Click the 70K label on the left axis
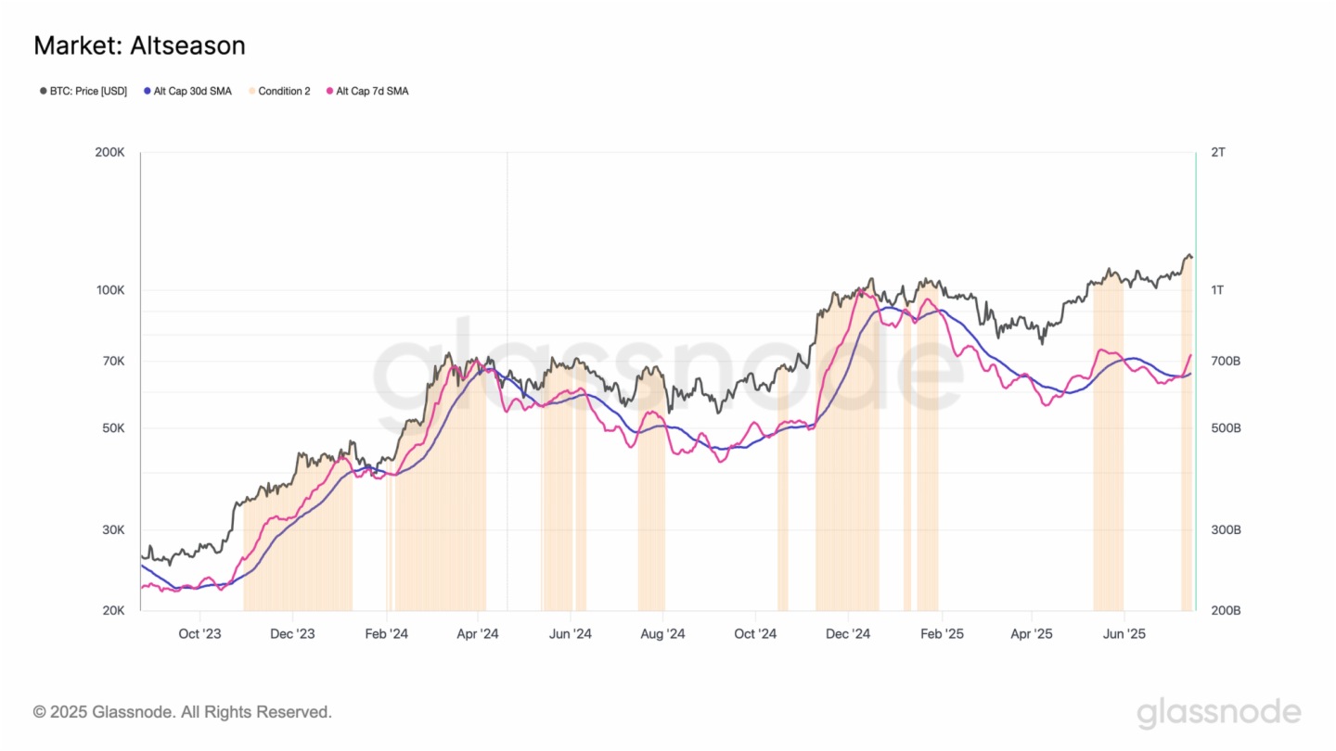Image resolution: width=1336 pixels, height=751 pixels. (x=113, y=361)
